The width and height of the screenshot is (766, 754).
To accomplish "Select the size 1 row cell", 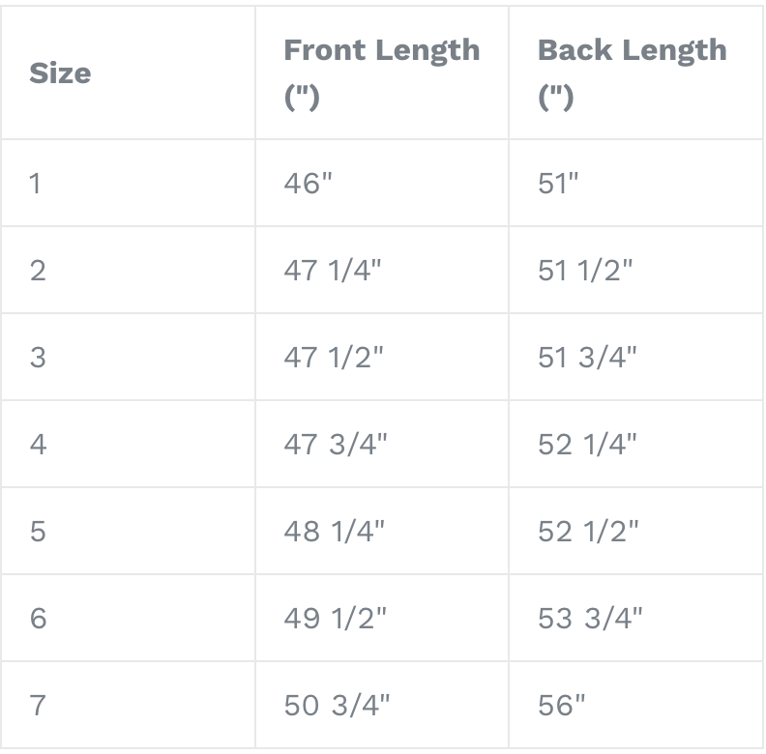I will coord(36,183).
